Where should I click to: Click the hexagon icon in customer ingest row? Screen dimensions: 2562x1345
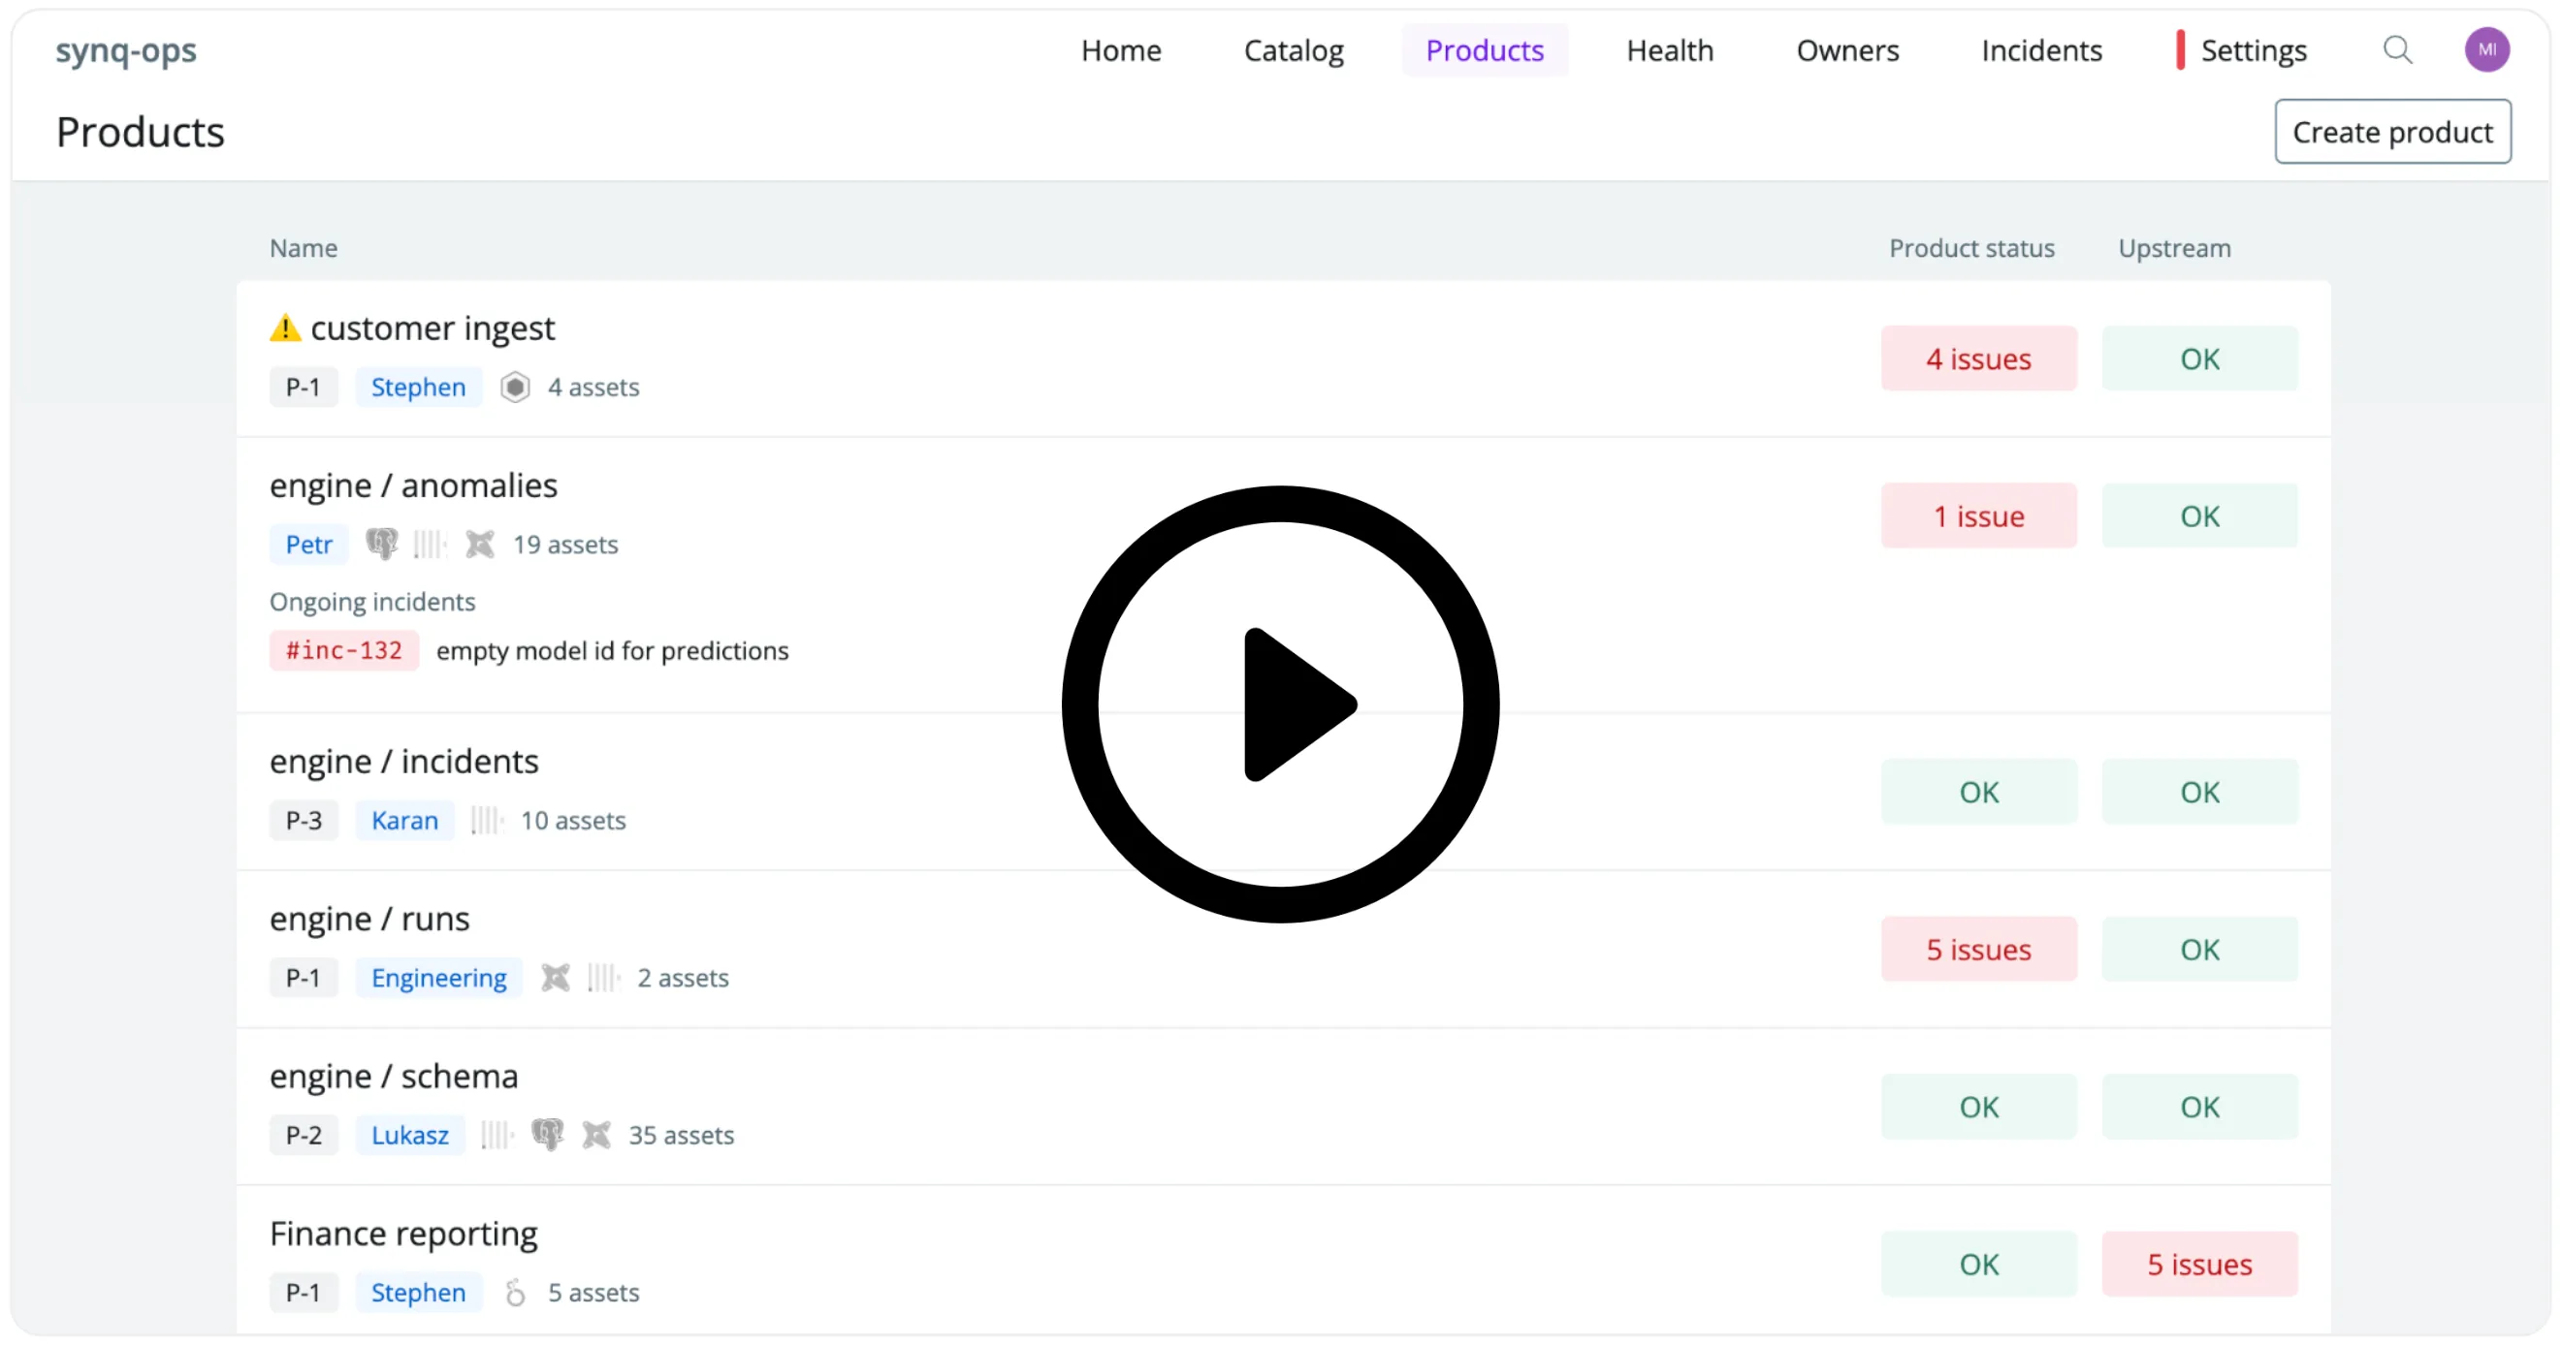pyautogui.click(x=515, y=387)
